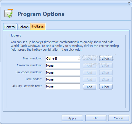Select the Time finder hotkey field
This screenshot has height=124, width=132.
click(x=63, y=79)
